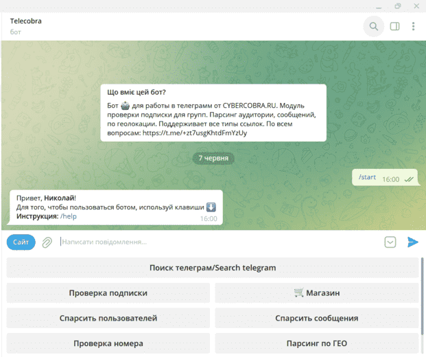Viewport: 426px width, 357px height.
Task: Open the Магазин shop button
Action: [x=317, y=293]
